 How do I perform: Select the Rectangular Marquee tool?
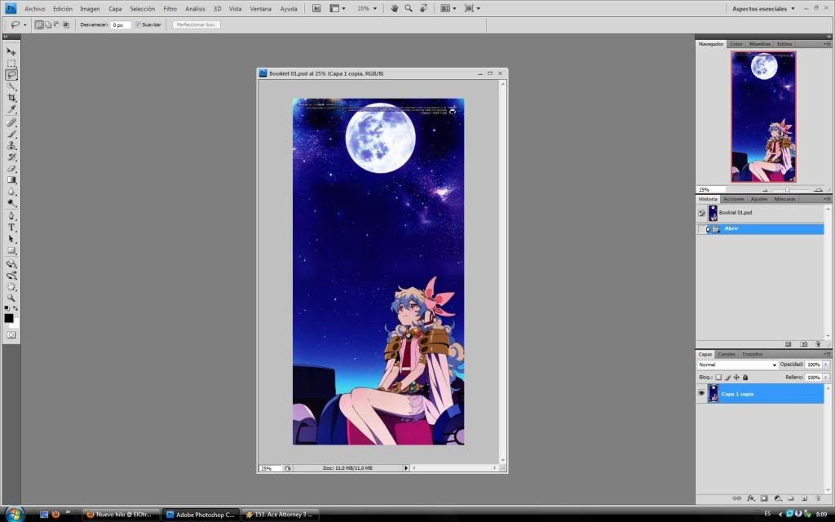11,64
